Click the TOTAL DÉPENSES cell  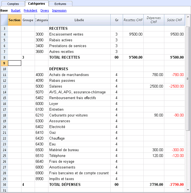pyautogui.click(x=65, y=184)
